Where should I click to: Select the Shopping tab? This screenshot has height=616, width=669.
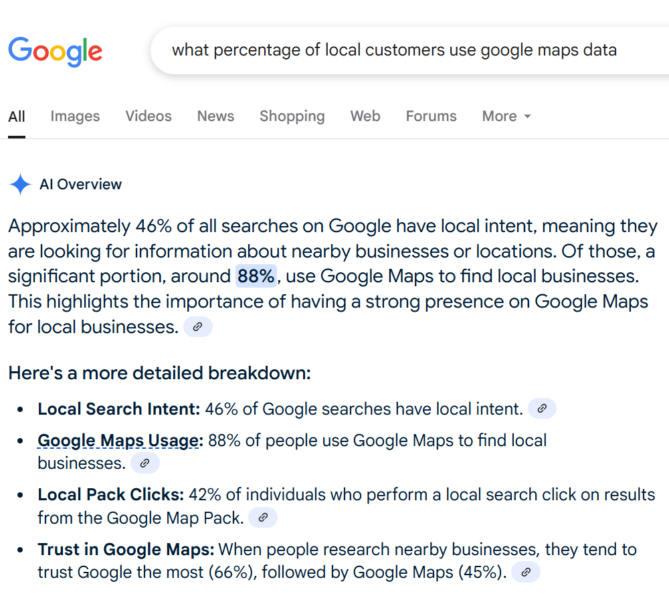pos(292,116)
